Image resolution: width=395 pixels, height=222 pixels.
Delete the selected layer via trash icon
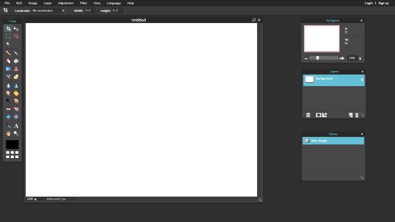(357, 115)
